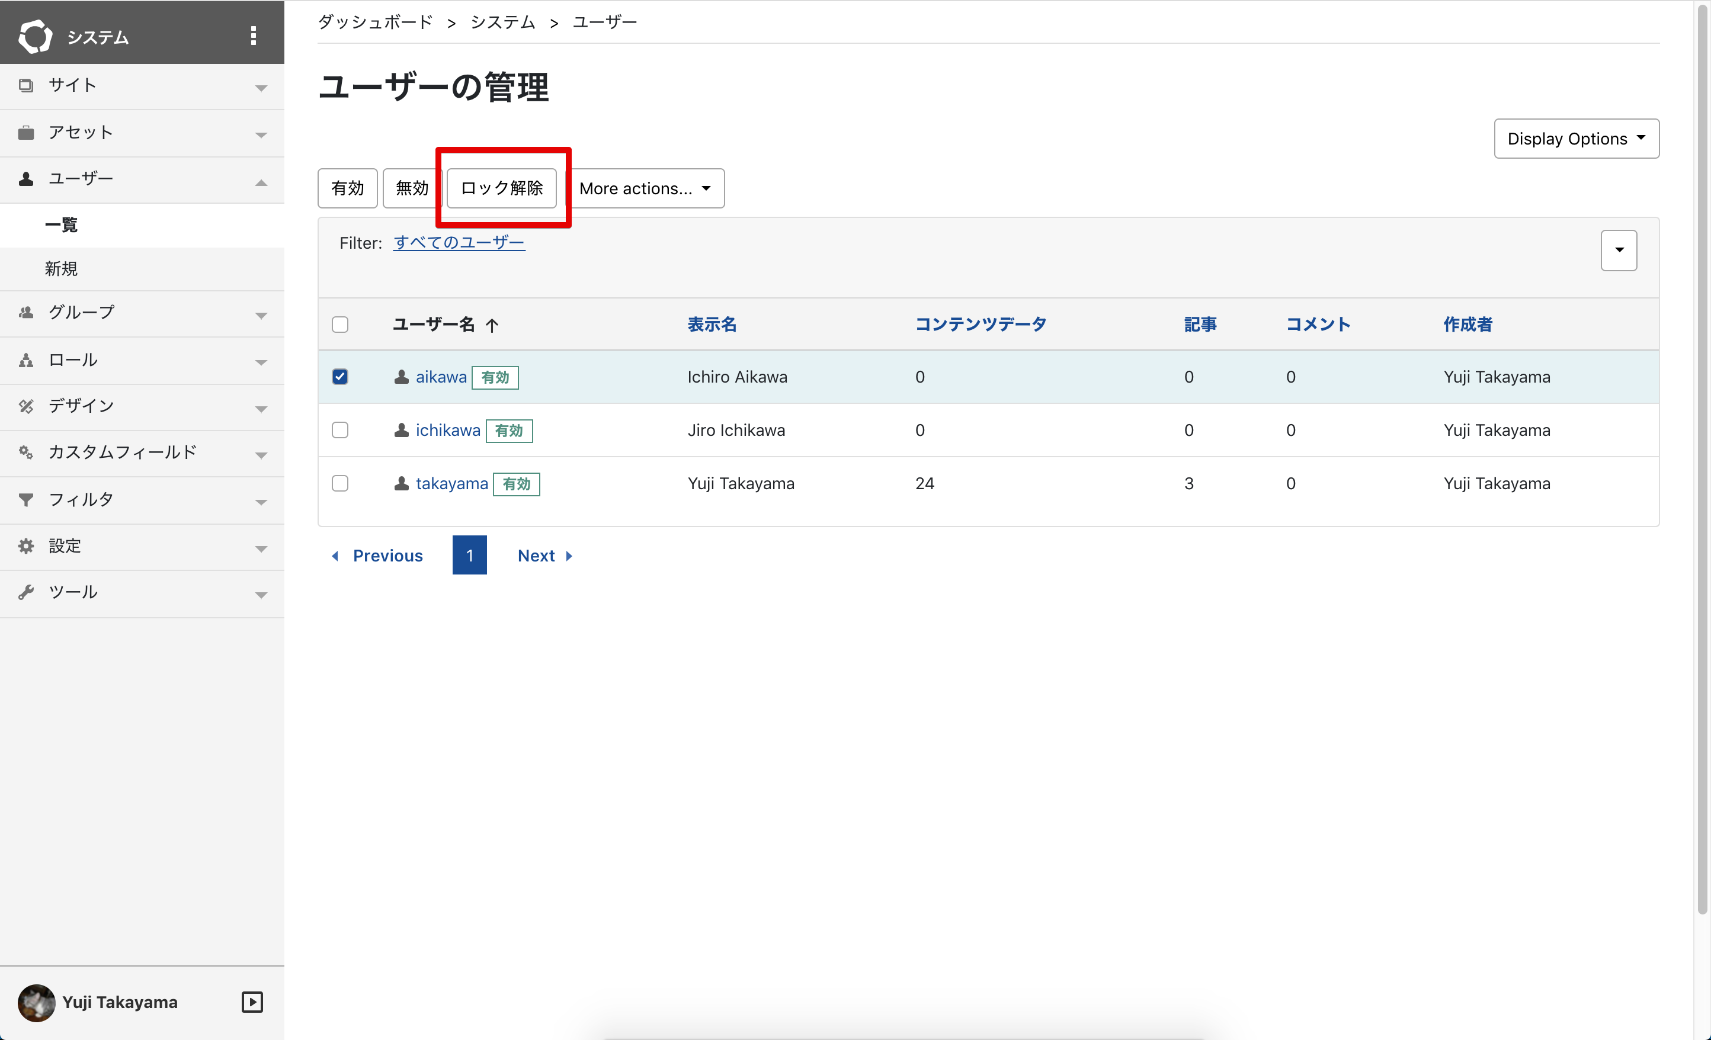Click Yuji Takayama's avatar picture

click(x=36, y=1003)
